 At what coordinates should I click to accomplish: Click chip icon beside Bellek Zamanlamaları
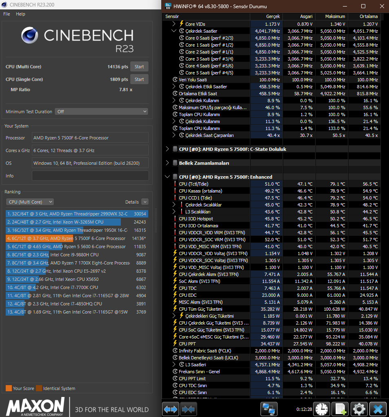(x=175, y=163)
